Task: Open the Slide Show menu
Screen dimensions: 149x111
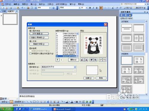Action: pyautogui.click(x=62, y=4)
